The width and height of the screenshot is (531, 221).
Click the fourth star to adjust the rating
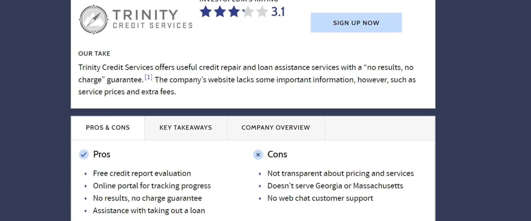pos(248,12)
